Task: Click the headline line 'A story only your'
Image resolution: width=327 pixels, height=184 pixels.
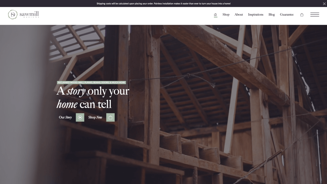Action: click(x=93, y=91)
